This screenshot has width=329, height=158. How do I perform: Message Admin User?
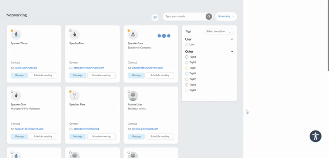tap(136, 136)
